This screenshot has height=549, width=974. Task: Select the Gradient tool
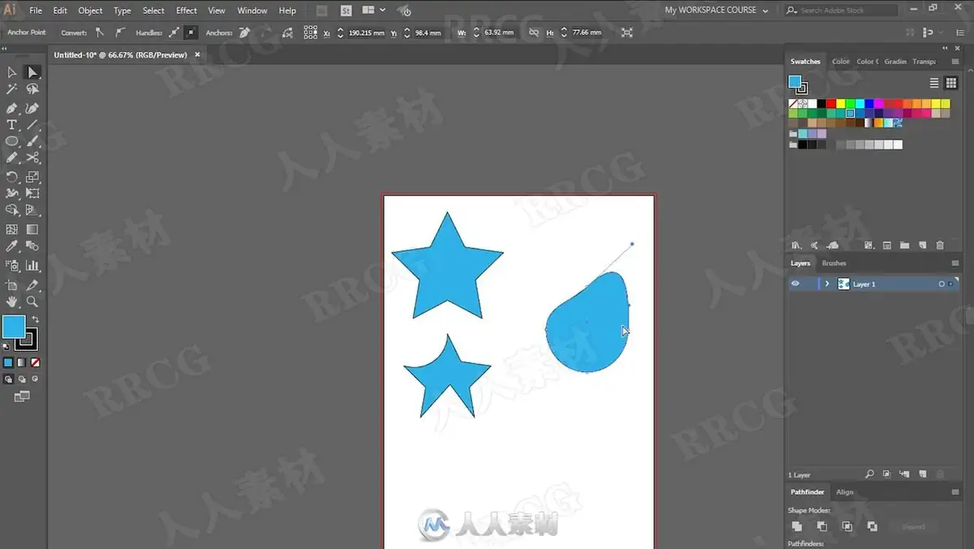[32, 230]
